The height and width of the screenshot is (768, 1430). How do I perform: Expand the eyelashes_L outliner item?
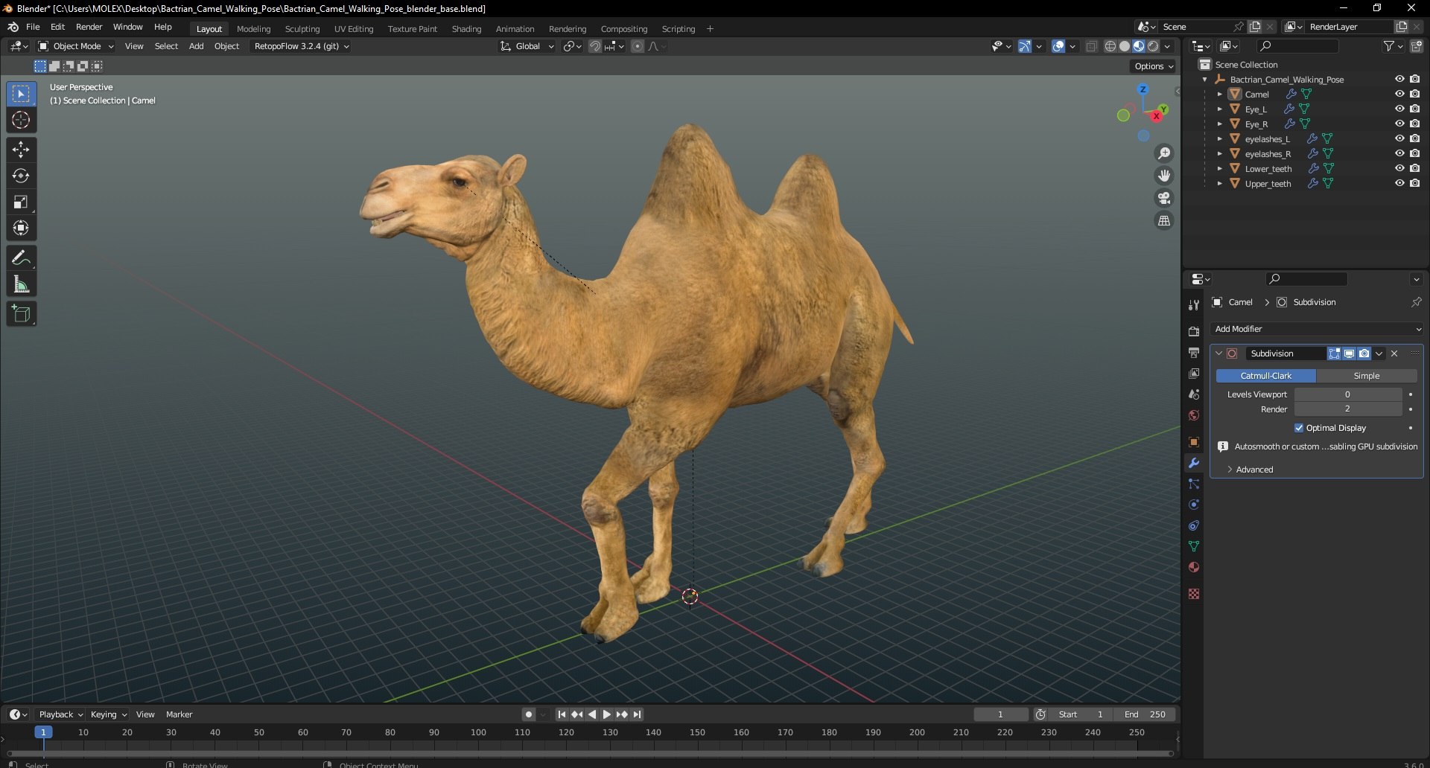click(1219, 139)
